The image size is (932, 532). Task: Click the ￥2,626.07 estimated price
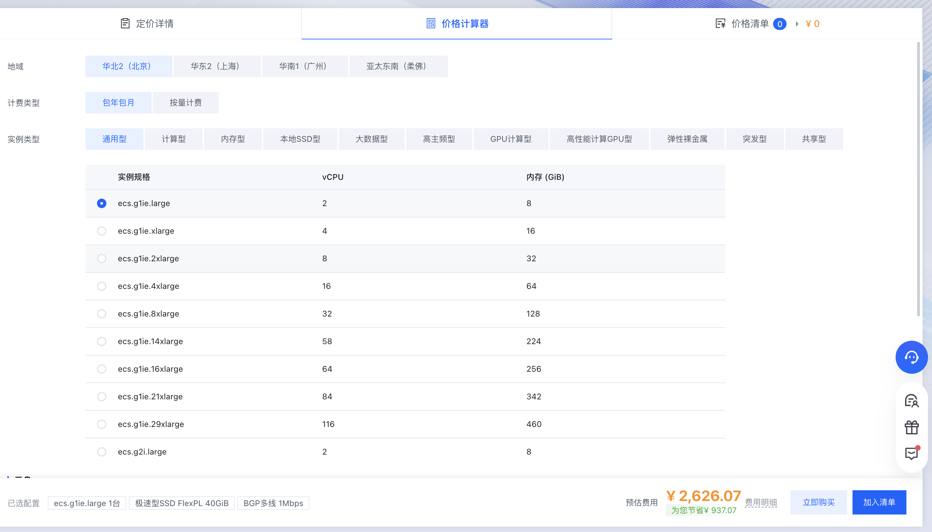703,496
